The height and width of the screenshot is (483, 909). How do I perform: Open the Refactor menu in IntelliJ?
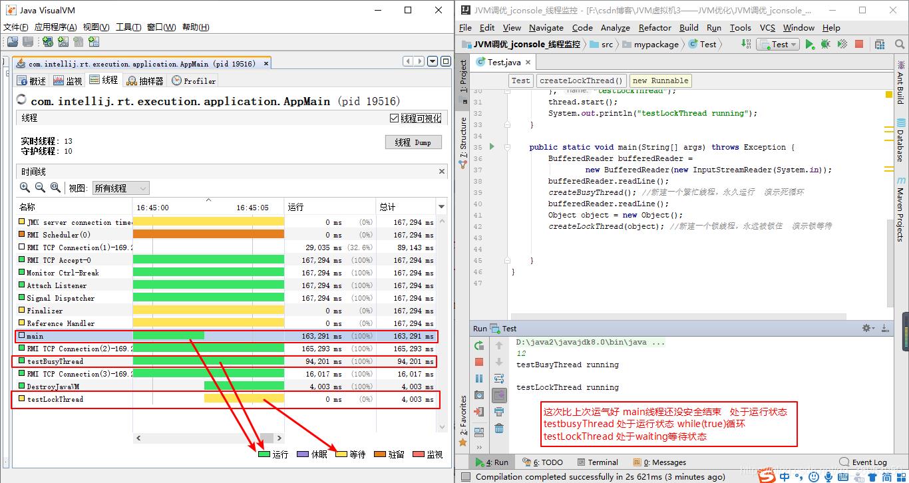655,27
